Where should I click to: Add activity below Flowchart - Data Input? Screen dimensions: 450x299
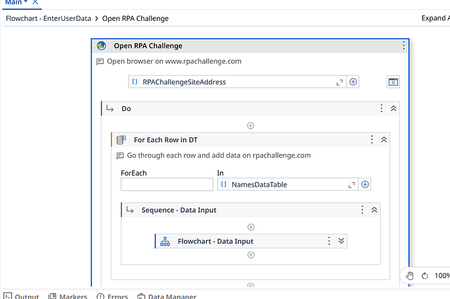coord(251,255)
